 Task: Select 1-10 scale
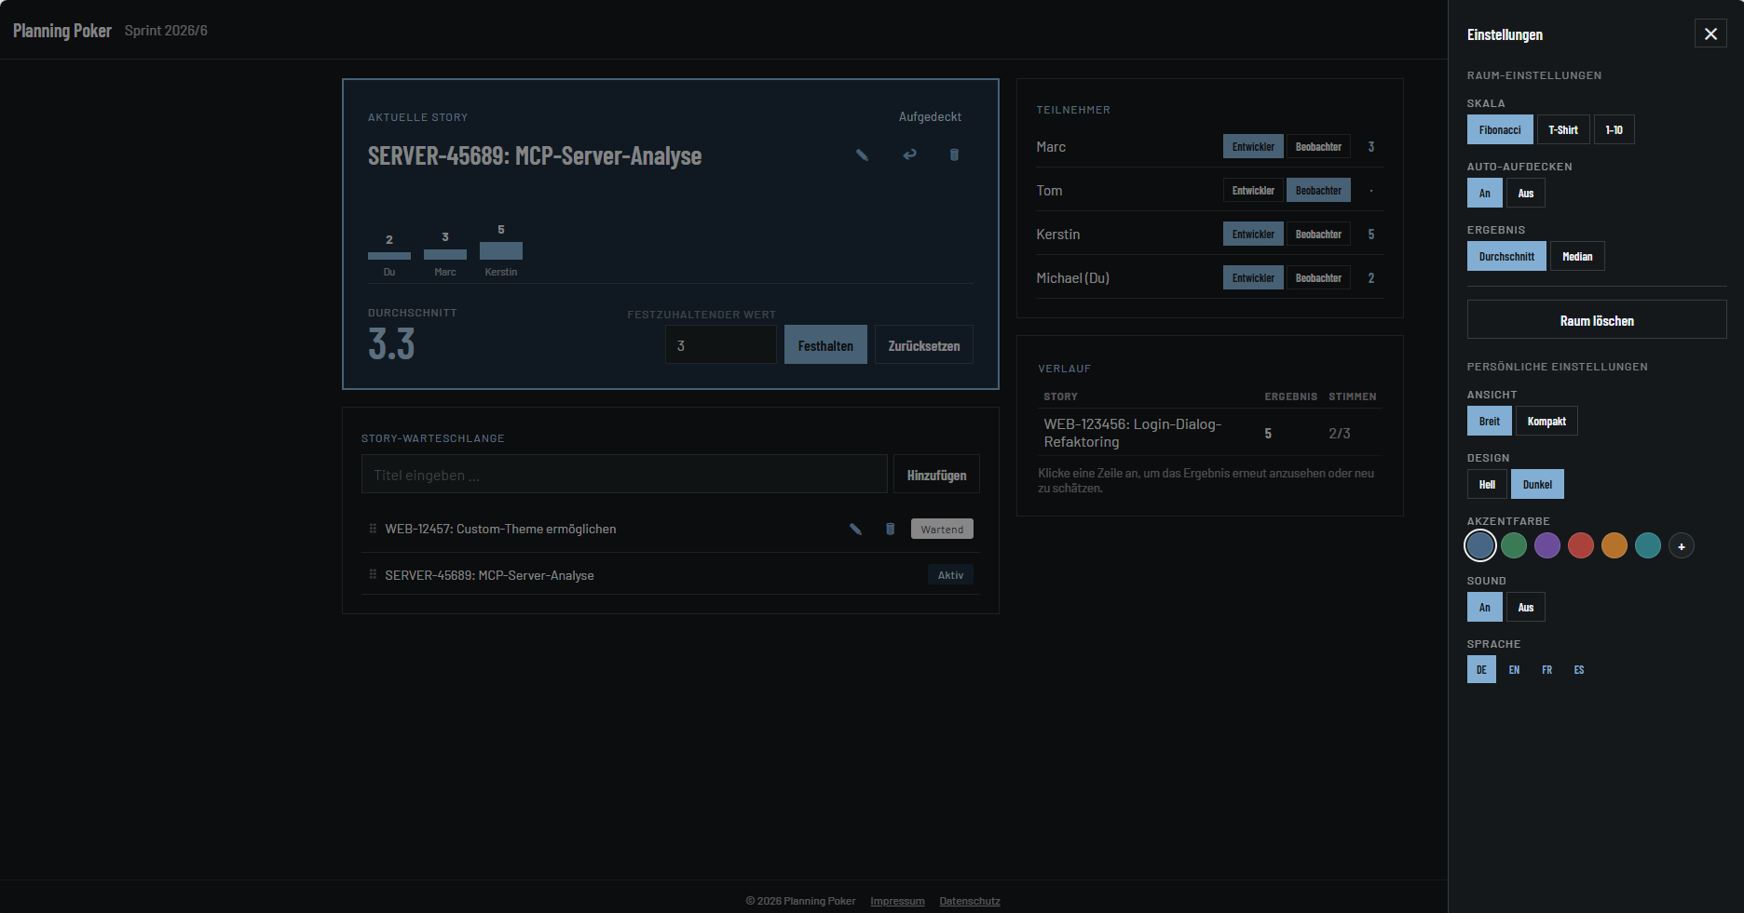(x=1614, y=129)
